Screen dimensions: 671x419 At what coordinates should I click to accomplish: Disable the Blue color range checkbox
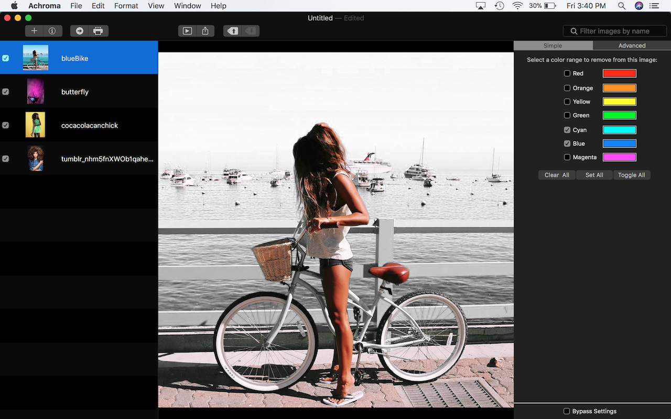[567, 144]
